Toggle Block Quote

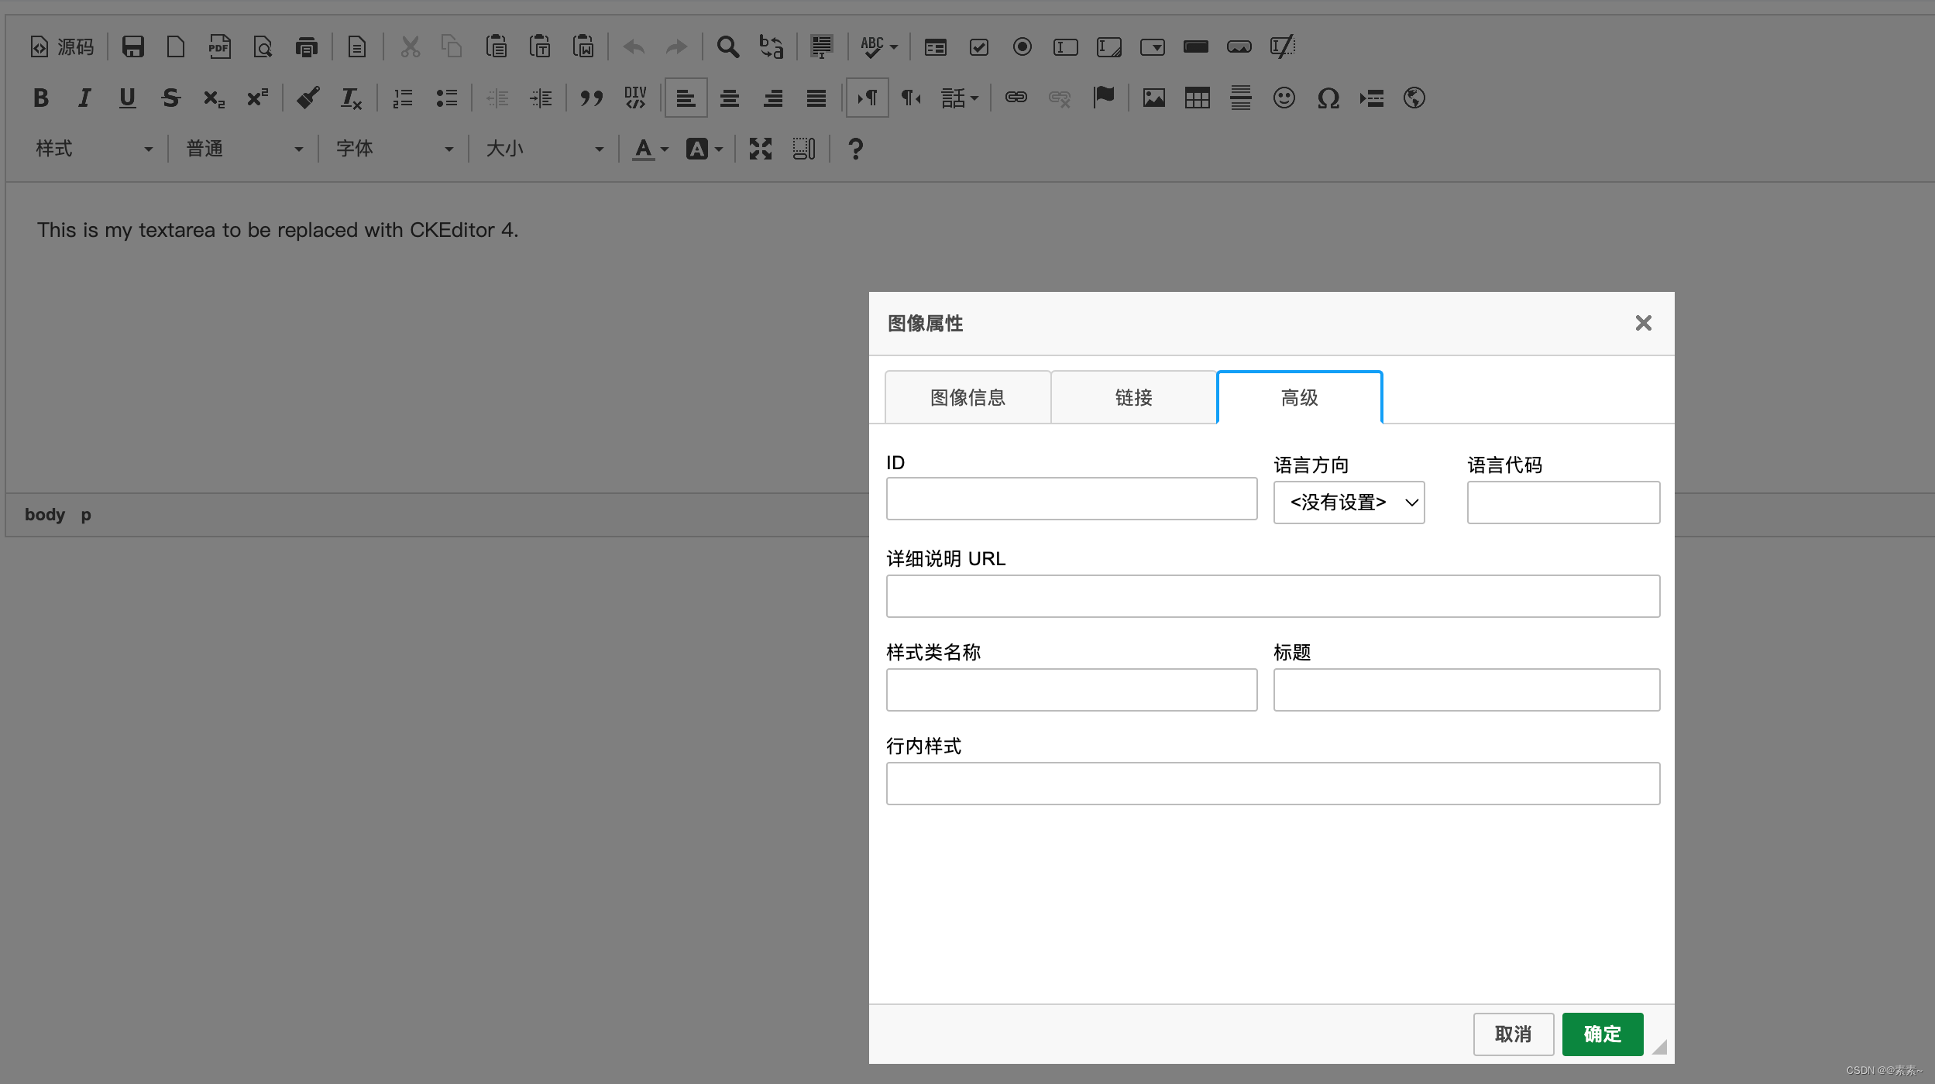click(x=592, y=98)
